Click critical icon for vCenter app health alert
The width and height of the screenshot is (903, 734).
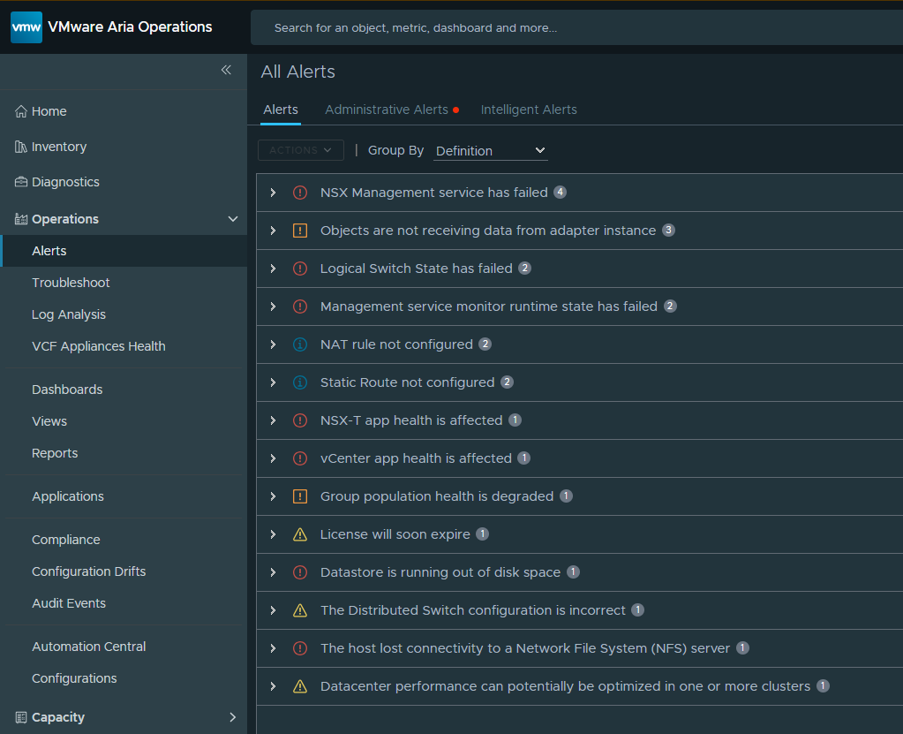point(300,458)
